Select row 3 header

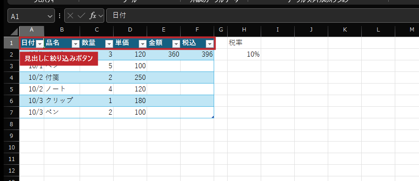pyautogui.click(x=11, y=66)
